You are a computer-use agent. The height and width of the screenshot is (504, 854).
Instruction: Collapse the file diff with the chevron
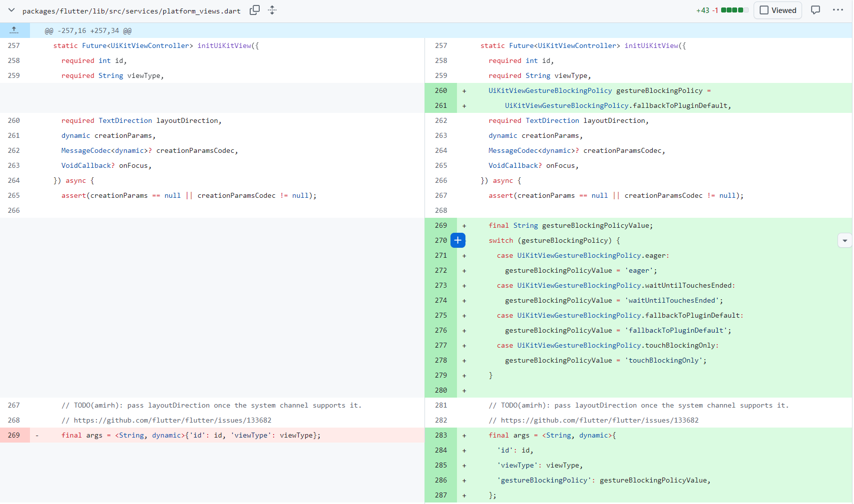[11, 10]
